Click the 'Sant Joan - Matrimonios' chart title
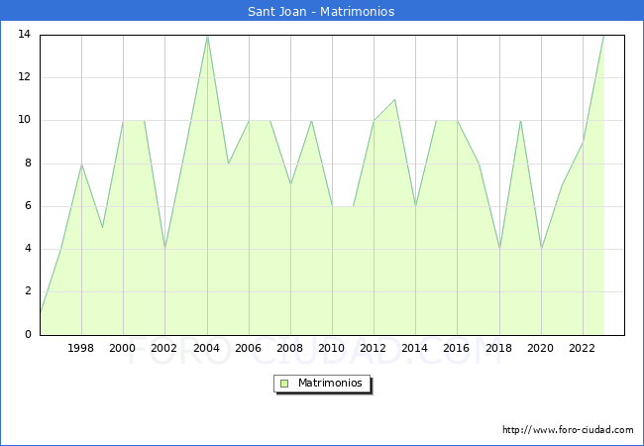This screenshot has width=644, height=446. (x=321, y=11)
